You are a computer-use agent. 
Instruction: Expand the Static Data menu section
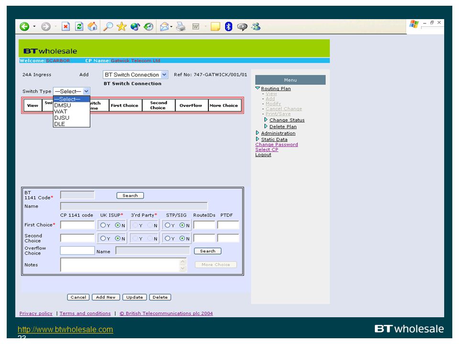point(257,139)
